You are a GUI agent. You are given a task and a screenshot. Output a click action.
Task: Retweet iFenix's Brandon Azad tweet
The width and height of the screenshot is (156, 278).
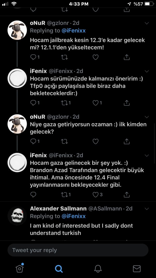(64, 194)
